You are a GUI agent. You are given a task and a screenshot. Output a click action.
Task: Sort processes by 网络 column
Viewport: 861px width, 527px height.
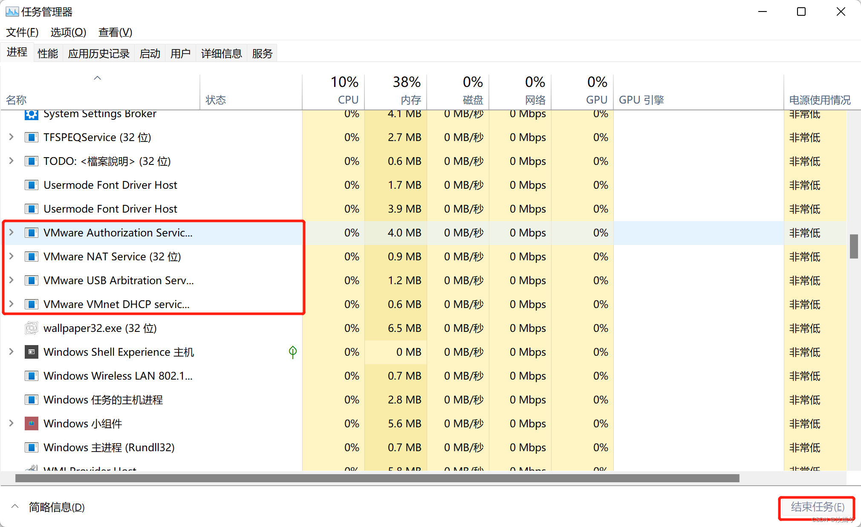tap(520, 92)
